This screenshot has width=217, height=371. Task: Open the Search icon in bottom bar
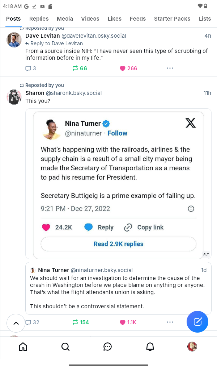click(65, 347)
